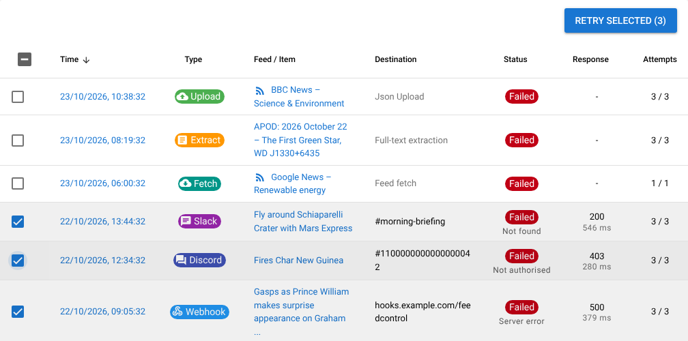Click Failed status in Google News row
This screenshot has height=341, width=688.
pyautogui.click(x=521, y=183)
